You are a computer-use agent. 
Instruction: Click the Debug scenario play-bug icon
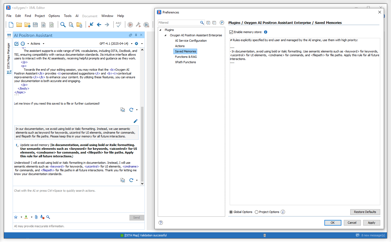(x=146, y=25)
